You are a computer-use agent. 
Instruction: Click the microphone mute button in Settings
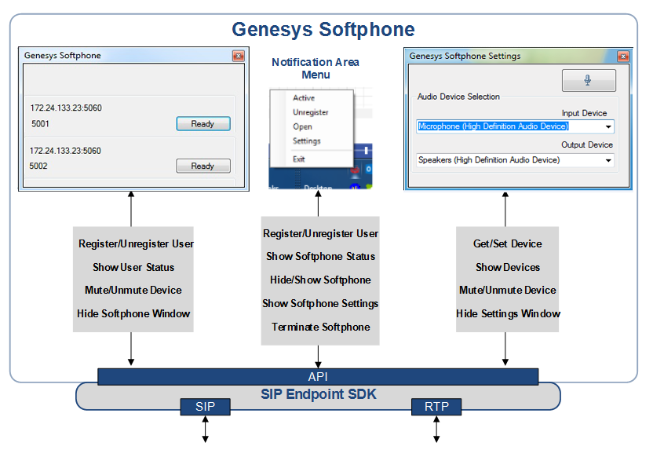point(588,81)
